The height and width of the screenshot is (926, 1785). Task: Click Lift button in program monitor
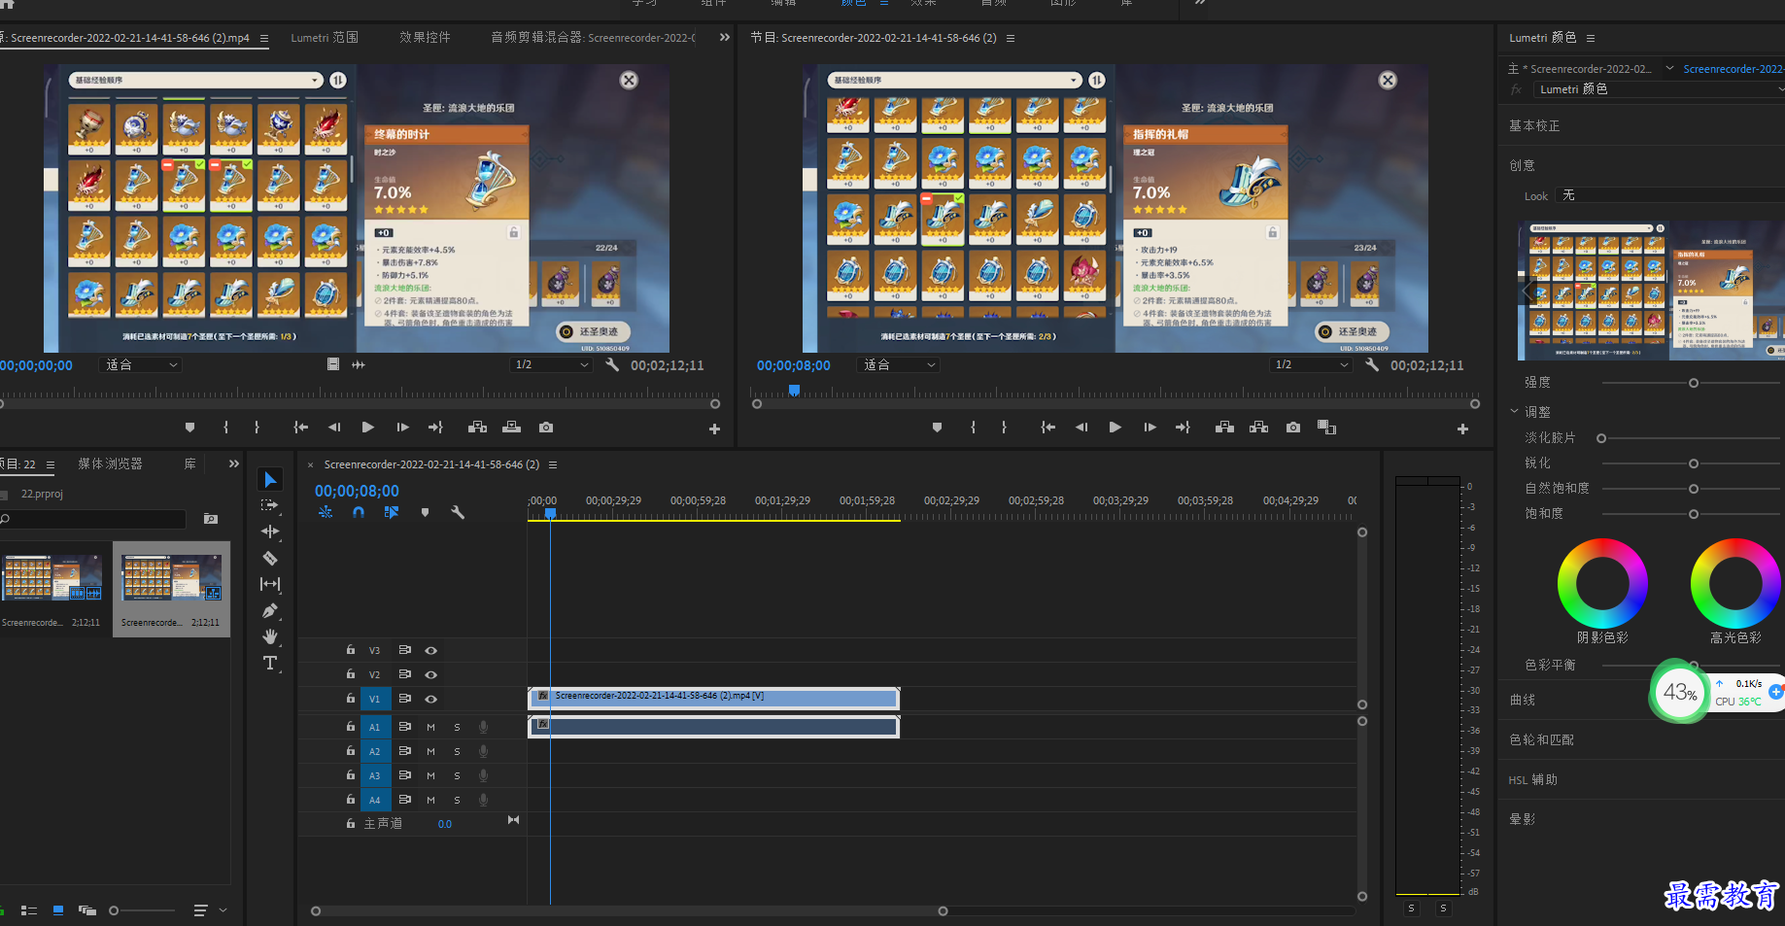tap(1224, 428)
